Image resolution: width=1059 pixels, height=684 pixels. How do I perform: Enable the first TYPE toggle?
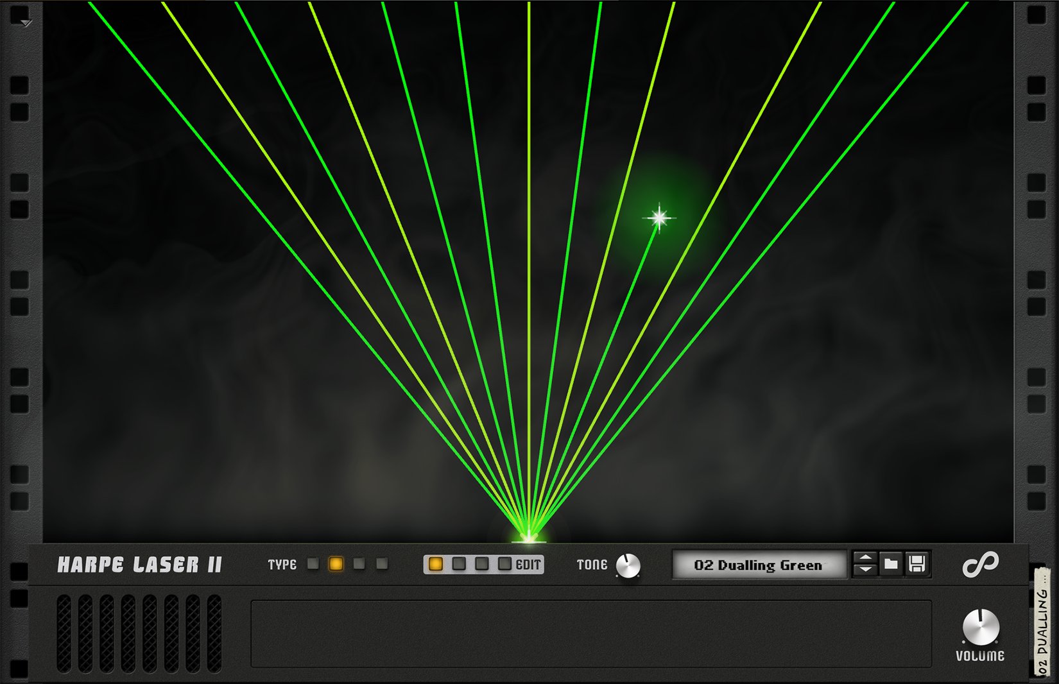[313, 564]
